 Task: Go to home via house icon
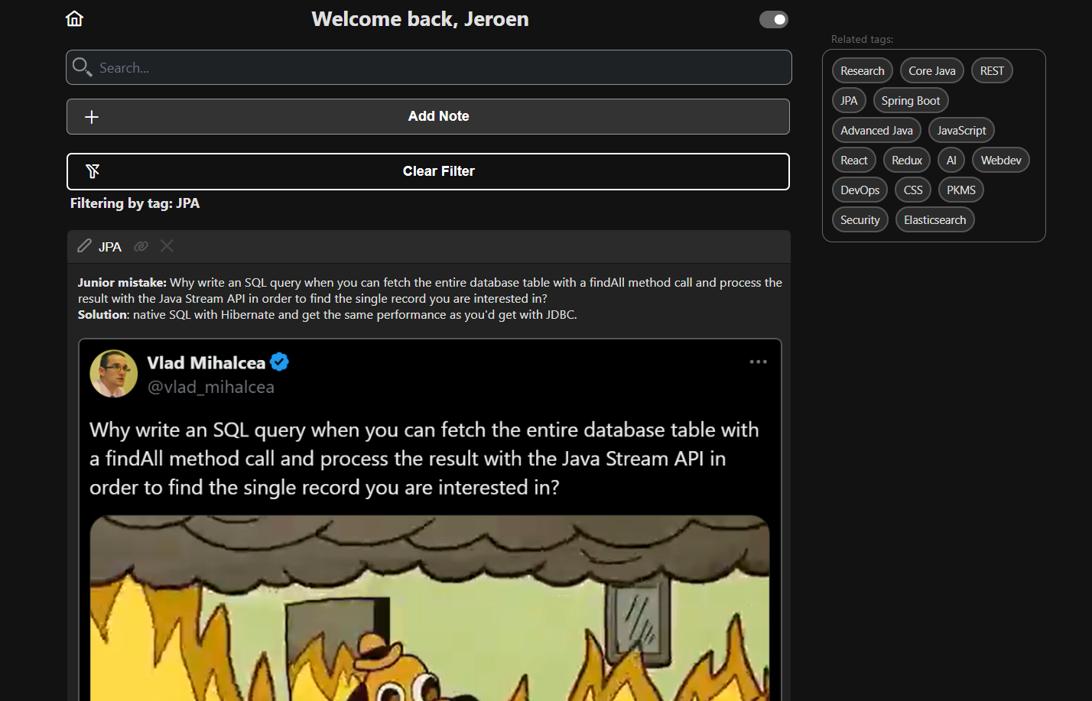[x=74, y=18]
